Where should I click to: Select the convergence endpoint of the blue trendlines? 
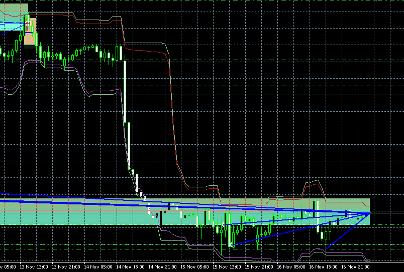pos(370,213)
